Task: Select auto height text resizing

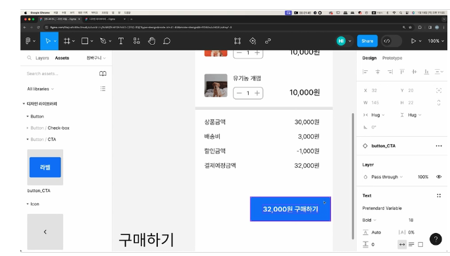Action: [x=411, y=245]
